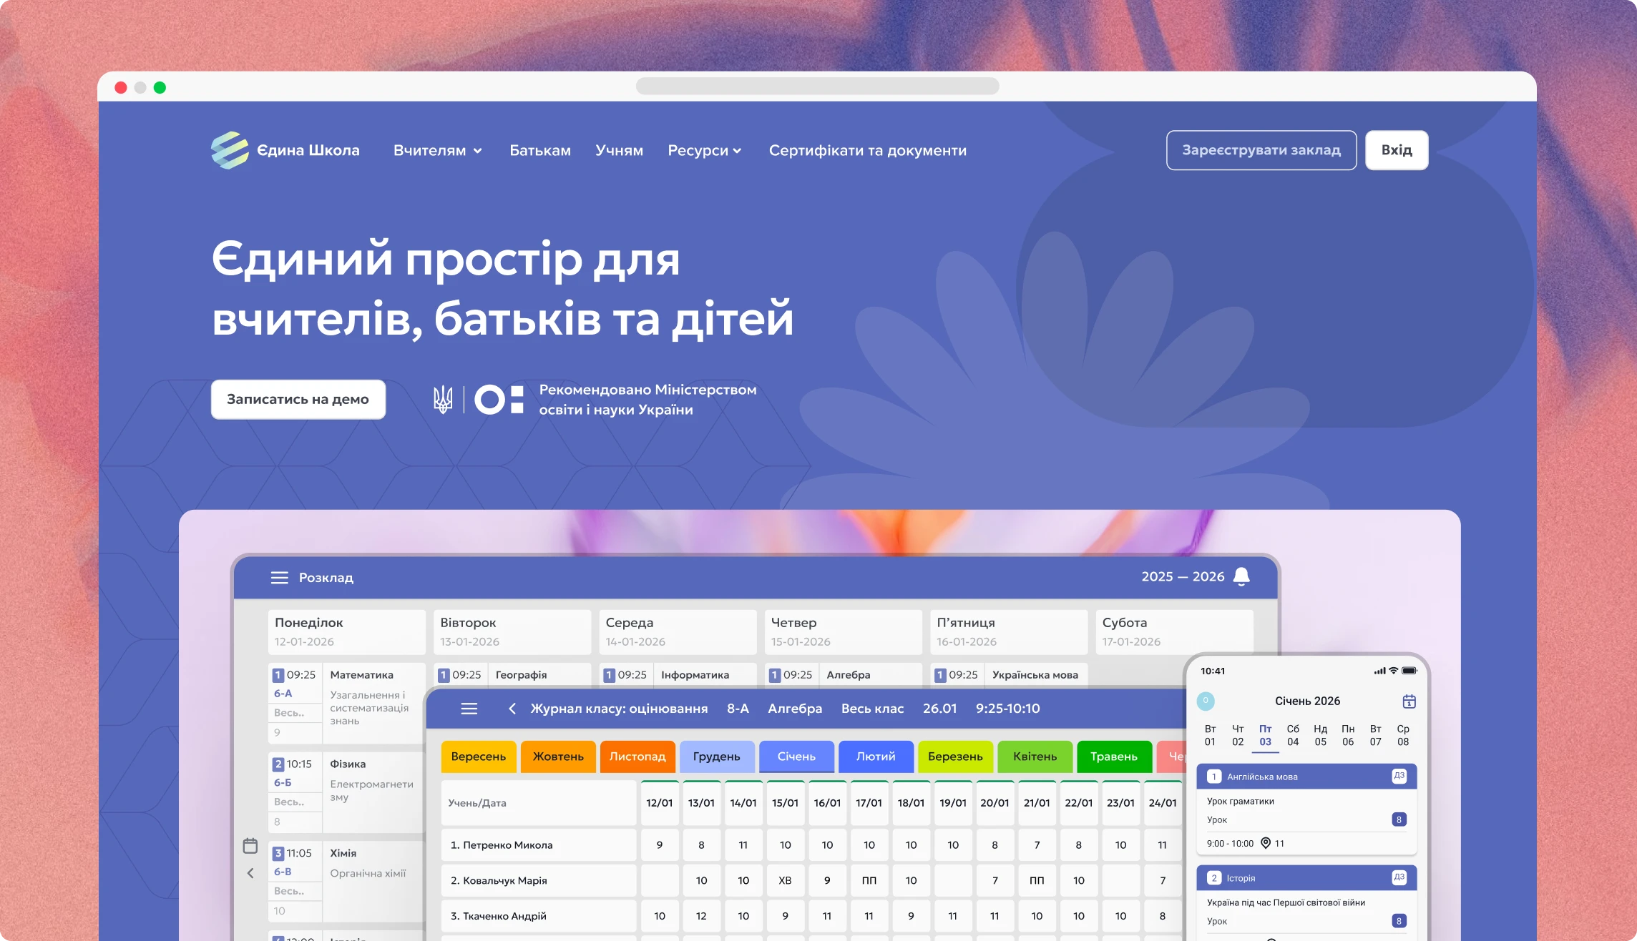Click student row 3. Ткаченко Андрій

click(538, 916)
